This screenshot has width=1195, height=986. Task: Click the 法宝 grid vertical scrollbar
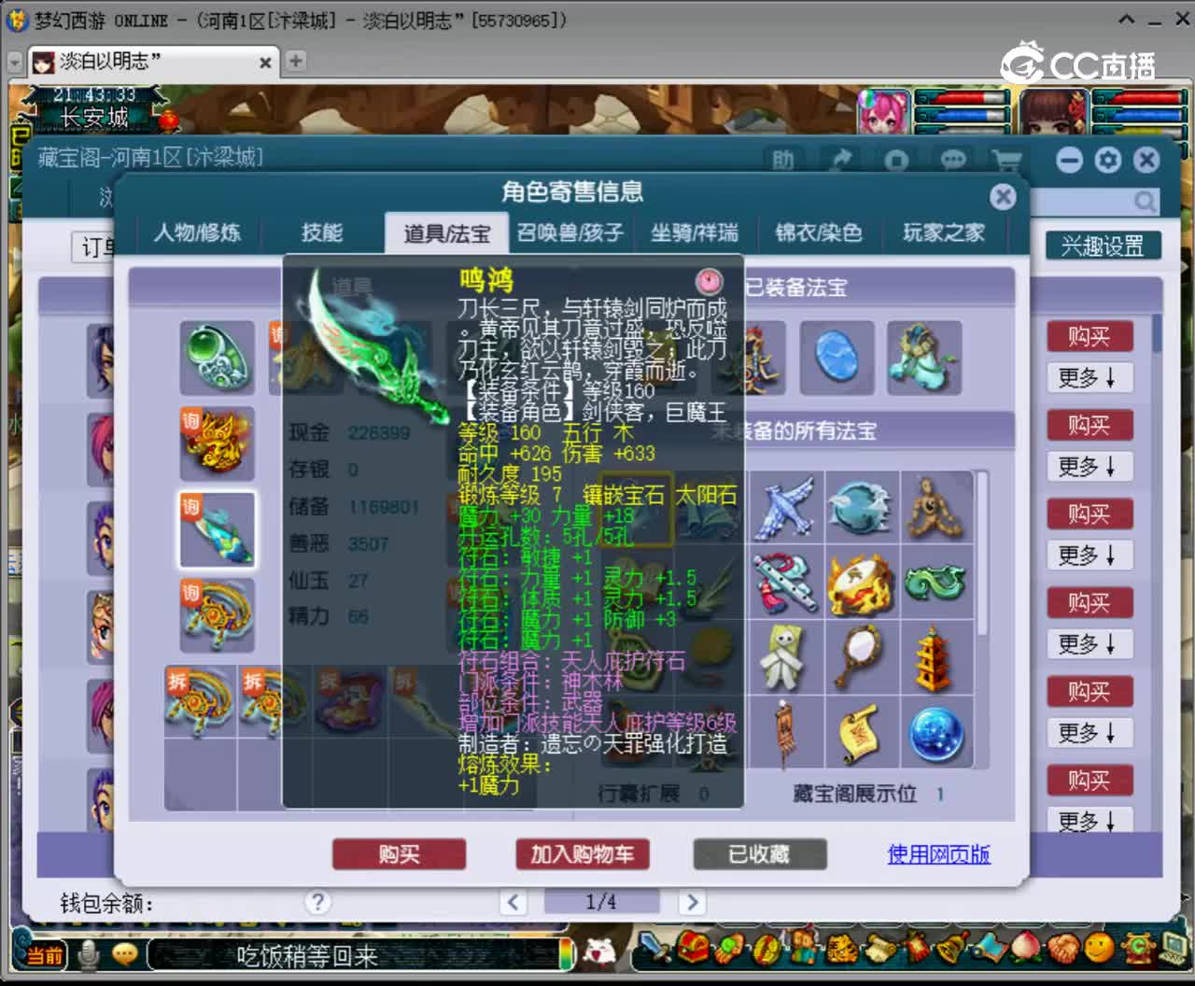pos(982,555)
